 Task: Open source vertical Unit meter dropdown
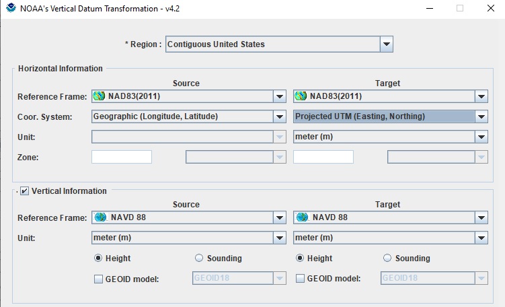[x=189, y=238]
